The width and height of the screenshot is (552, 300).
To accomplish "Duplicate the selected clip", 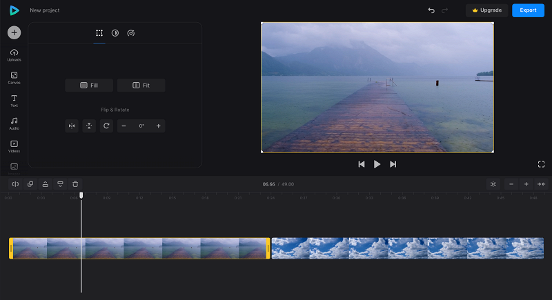I will pyautogui.click(x=30, y=184).
